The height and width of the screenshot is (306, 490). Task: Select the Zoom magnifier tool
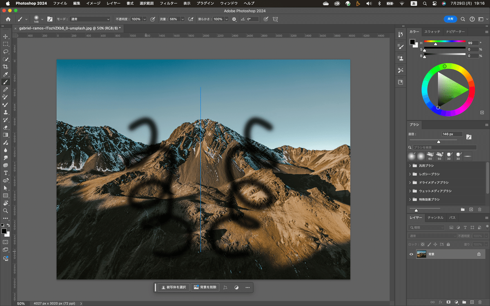point(6,211)
